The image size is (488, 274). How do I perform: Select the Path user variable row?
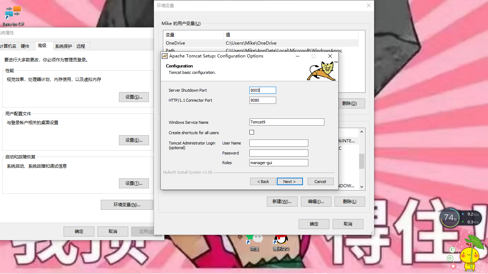[261, 50]
